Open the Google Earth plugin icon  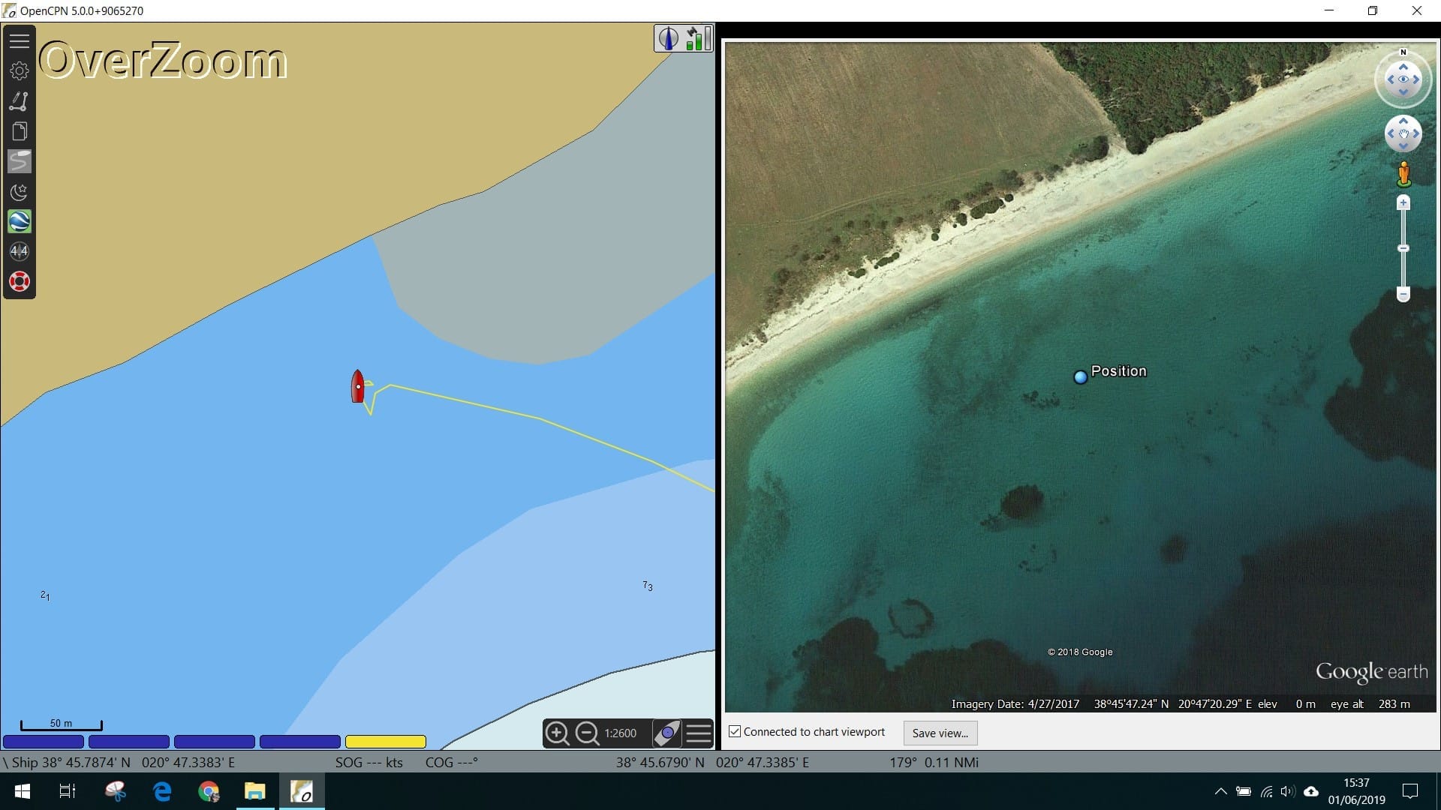coord(20,221)
